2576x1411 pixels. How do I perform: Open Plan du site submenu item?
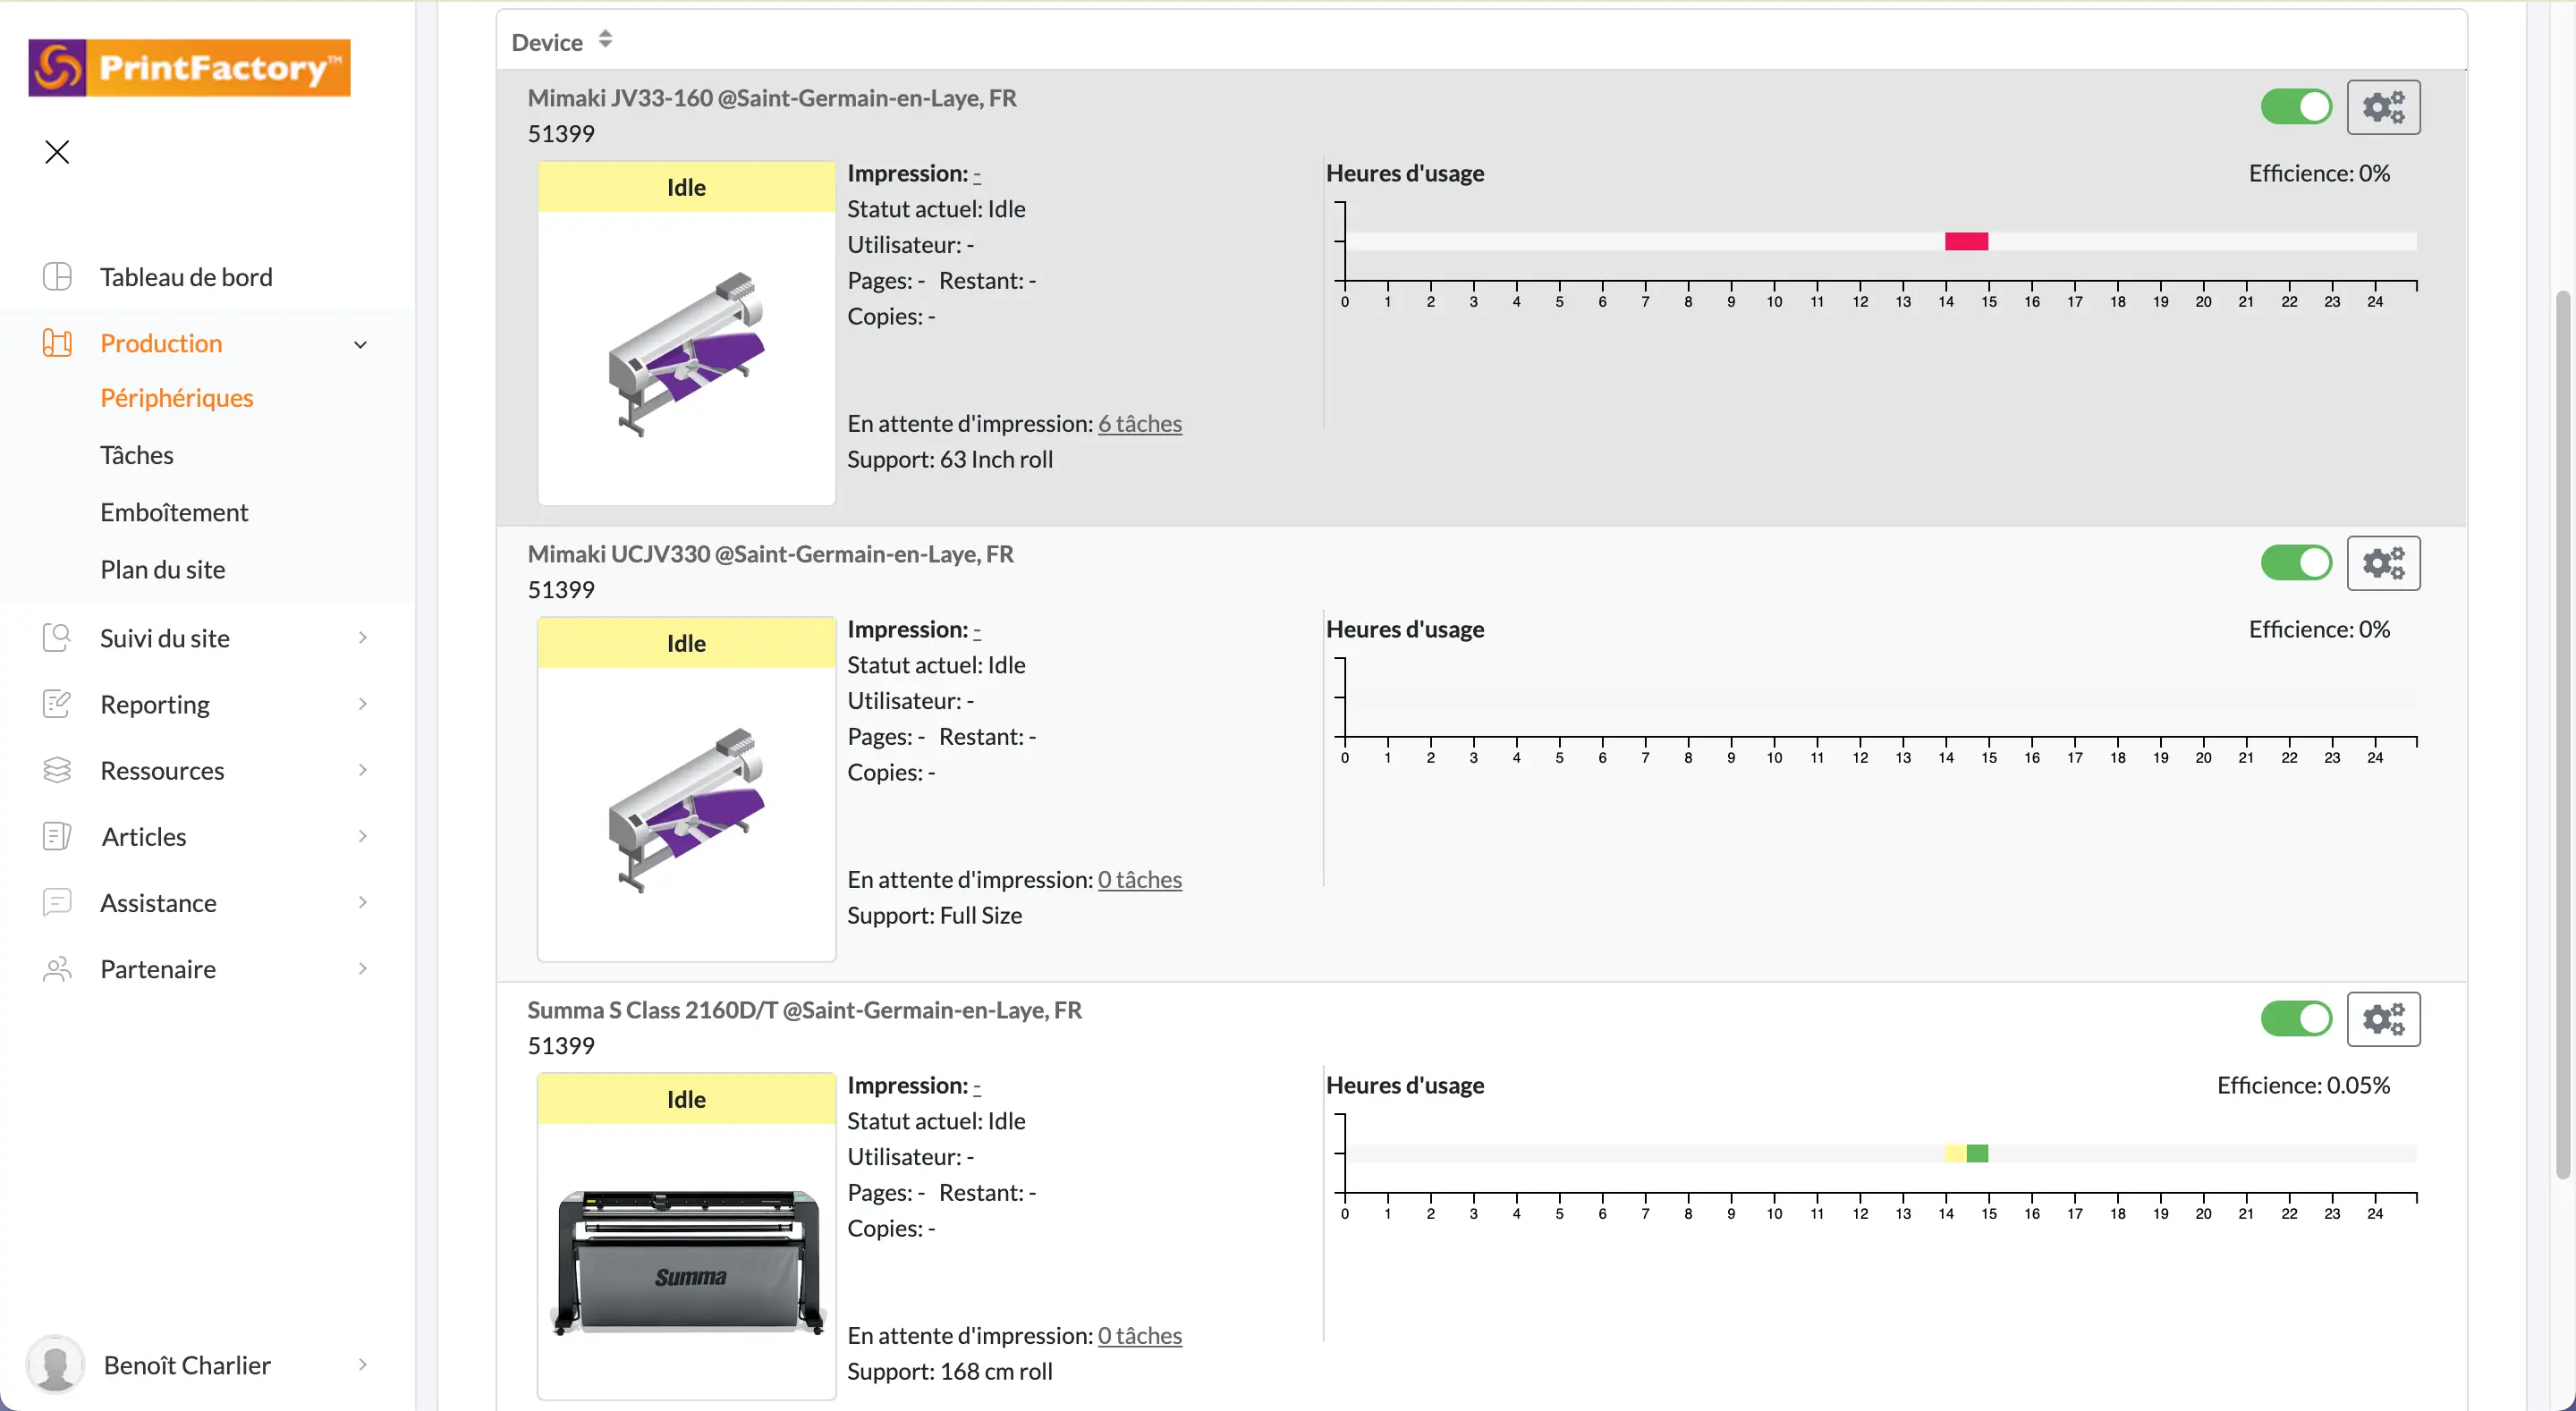pyautogui.click(x=163, y=569)
